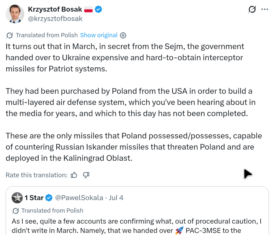Open the quoted tweet text body
The image size is (272, 235).
[x=137, y=226]
